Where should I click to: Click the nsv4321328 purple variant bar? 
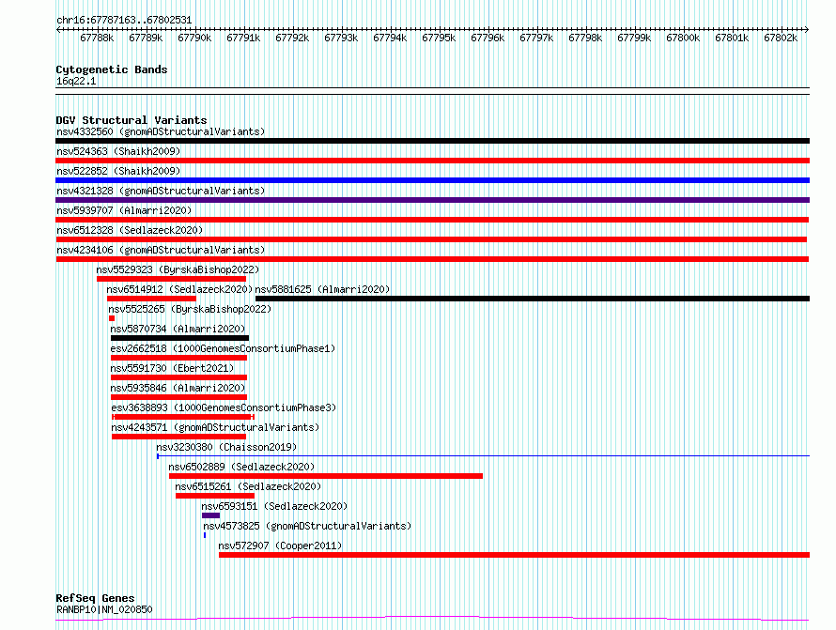pos(432,200)
